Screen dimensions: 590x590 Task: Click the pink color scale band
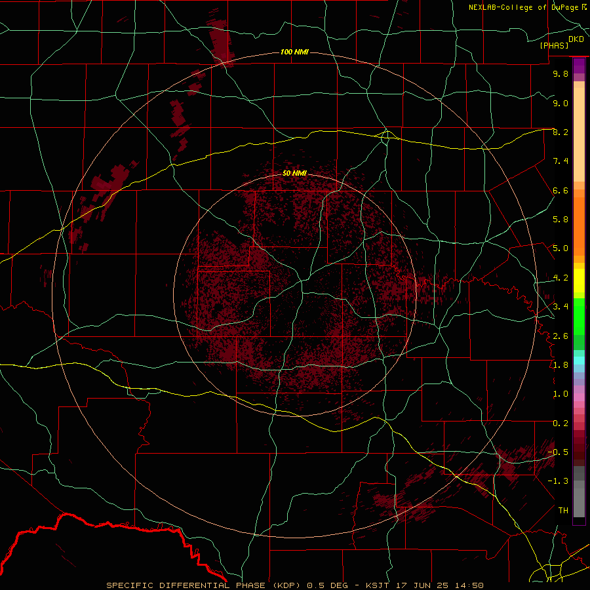[579, 397]
